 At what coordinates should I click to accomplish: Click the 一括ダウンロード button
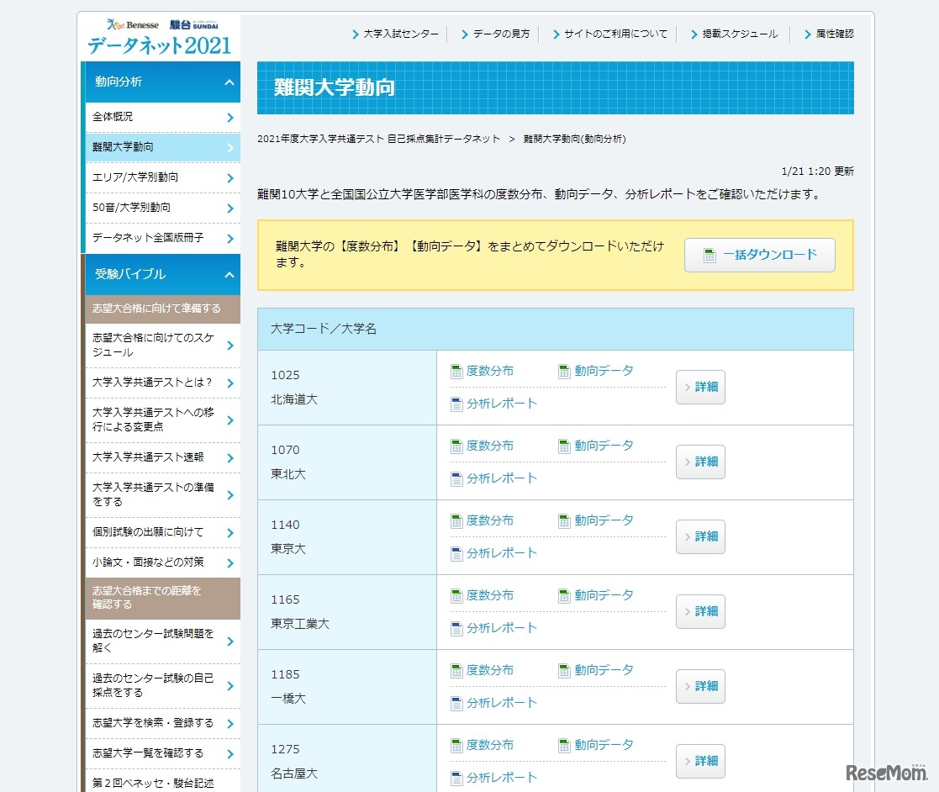pyautogui.click(x=758, y=256)
